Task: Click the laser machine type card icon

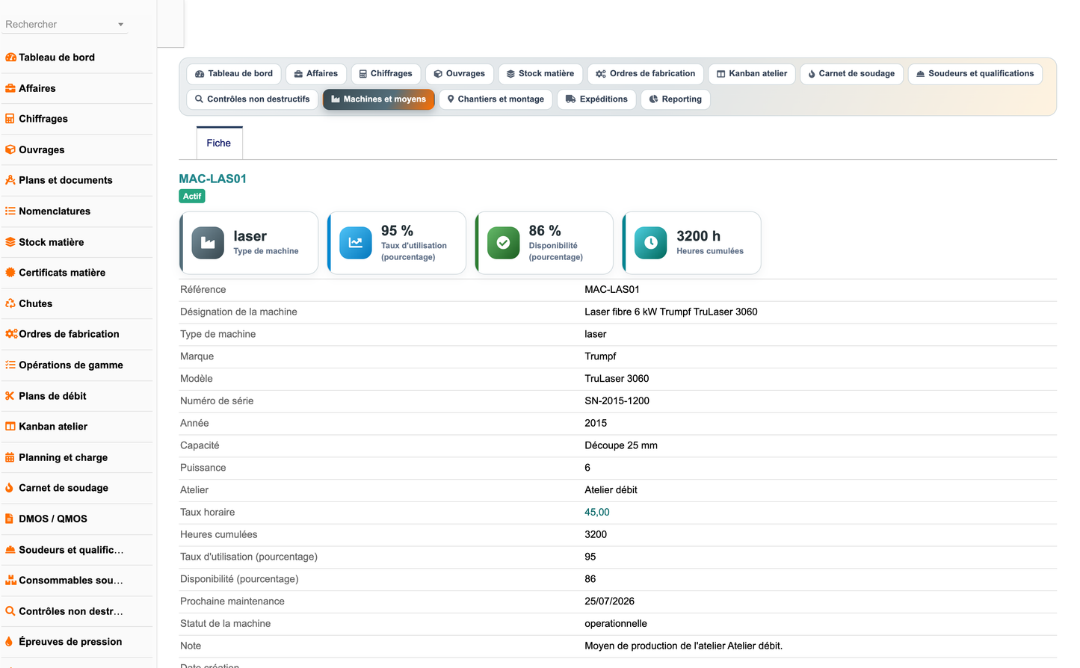Action: (208, 243)
